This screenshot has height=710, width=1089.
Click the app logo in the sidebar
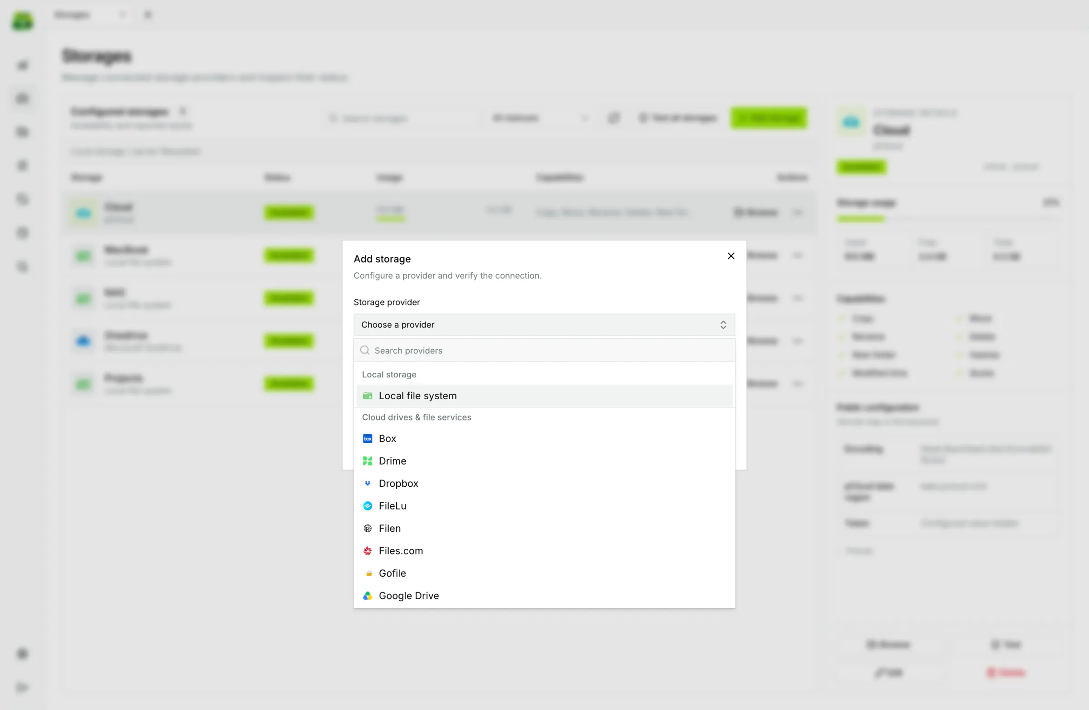[22, 20]
